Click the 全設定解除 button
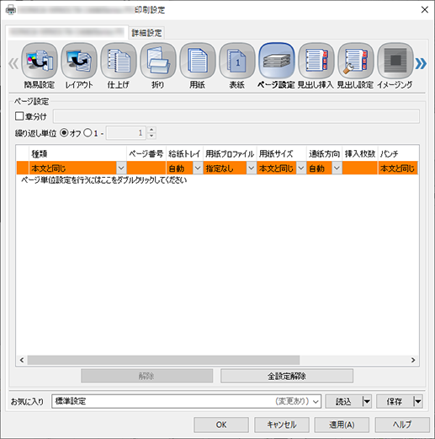The width and height of the screenshot is (435, 439). pyautogui.click(x=287, y=376)
